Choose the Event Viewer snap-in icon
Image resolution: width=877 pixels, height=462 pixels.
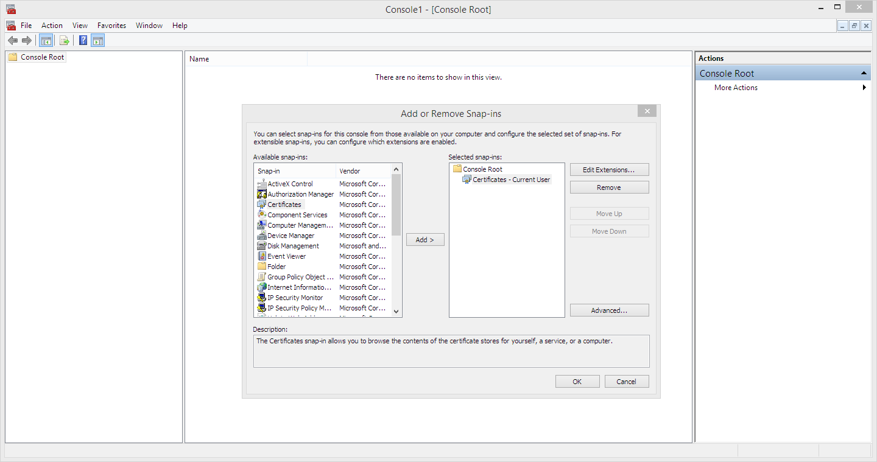pyautogui.click(x=262, y=256)
